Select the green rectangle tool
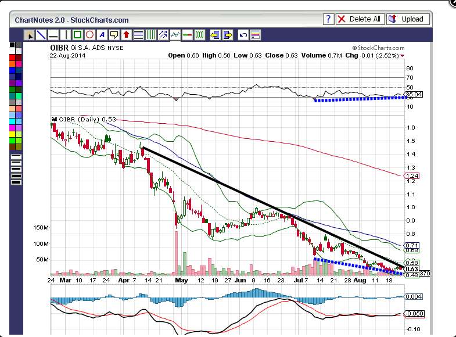This screenshot has width=456, height=337. [x=78, y=35]
